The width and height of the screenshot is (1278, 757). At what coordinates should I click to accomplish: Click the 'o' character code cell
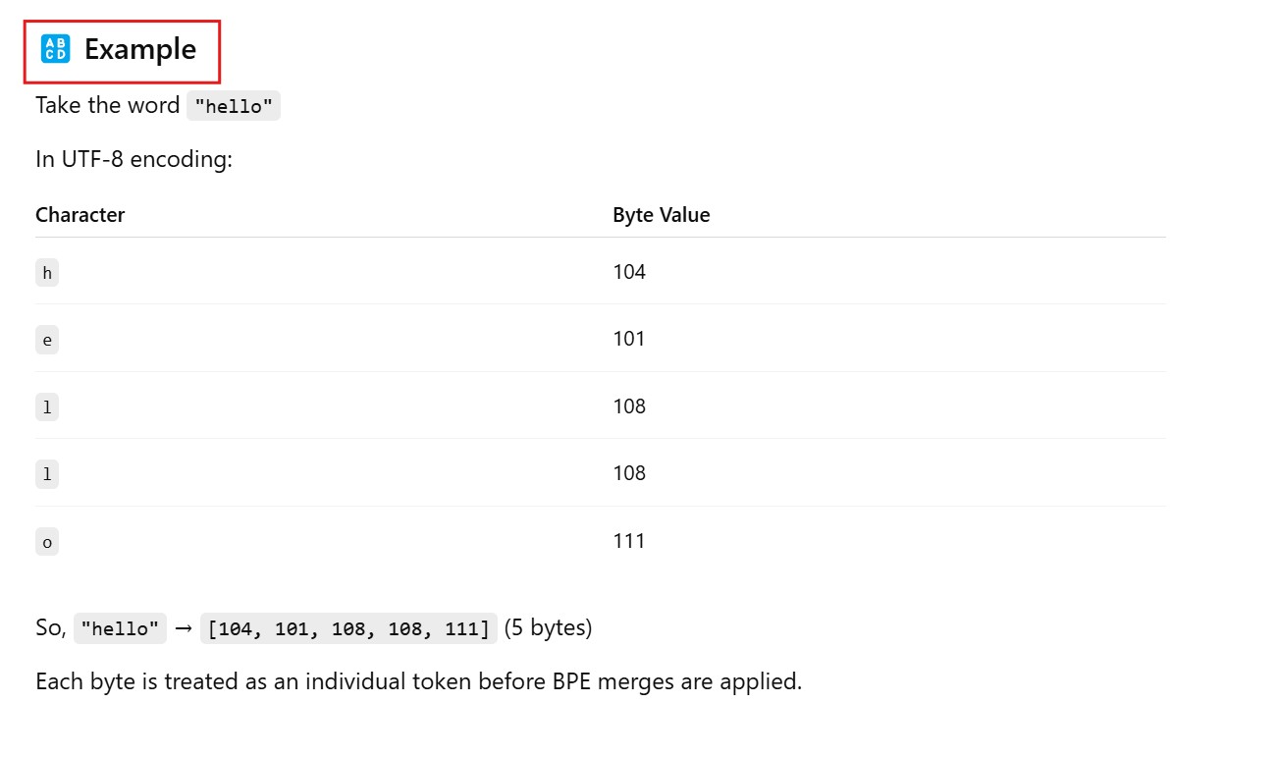(47, 542)
